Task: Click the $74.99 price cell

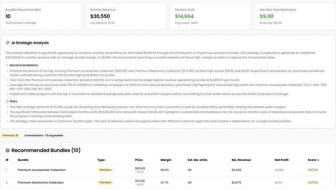Action: coord(140,181)
